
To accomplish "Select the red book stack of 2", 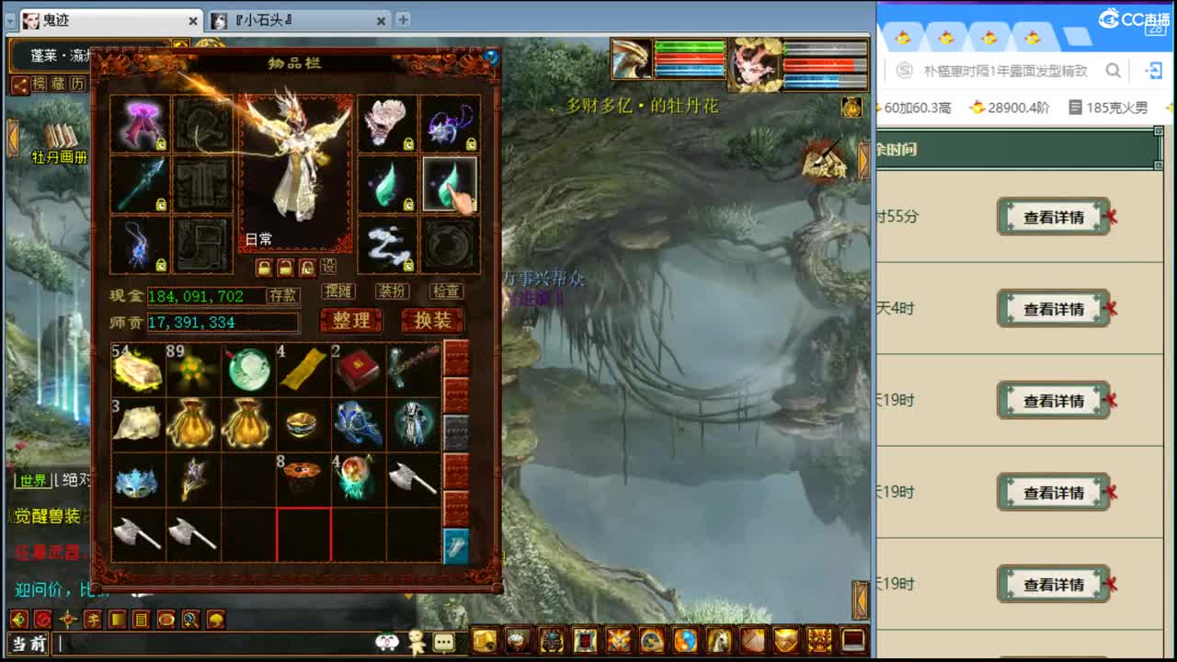I will (359, 370).
